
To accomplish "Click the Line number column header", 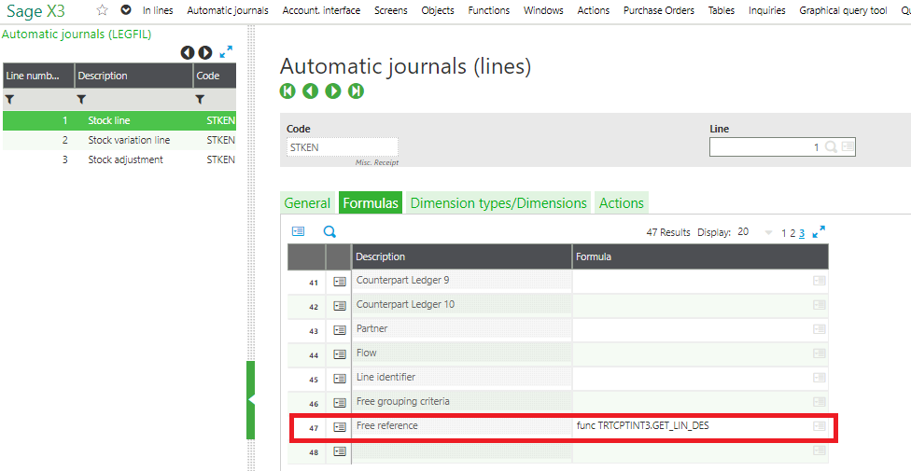I will pos(38,76).
